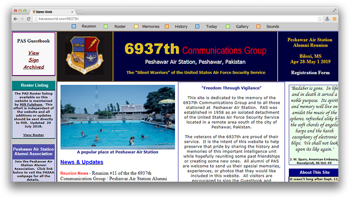This screenshot has width=350, height=198.
Task: Click the browser forward arrow
Action: pyautogui.click(x=22, y=19)
